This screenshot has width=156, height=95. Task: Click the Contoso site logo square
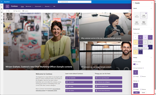(7, 6)
